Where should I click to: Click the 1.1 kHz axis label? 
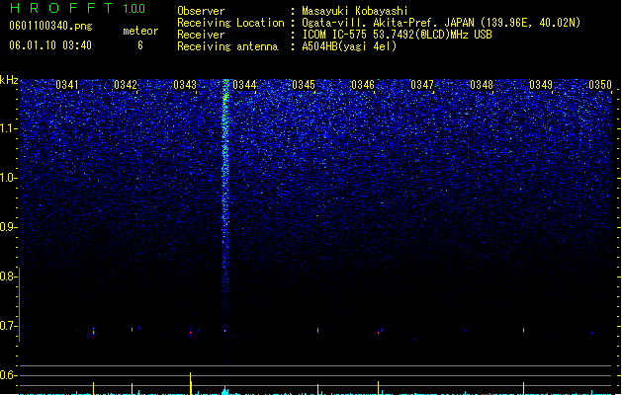click(x=9, y=129)
